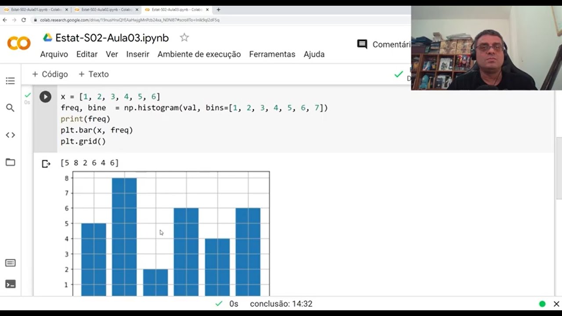
Task: Click the tallest bar in the chart
Action: (x=124, y=237)
